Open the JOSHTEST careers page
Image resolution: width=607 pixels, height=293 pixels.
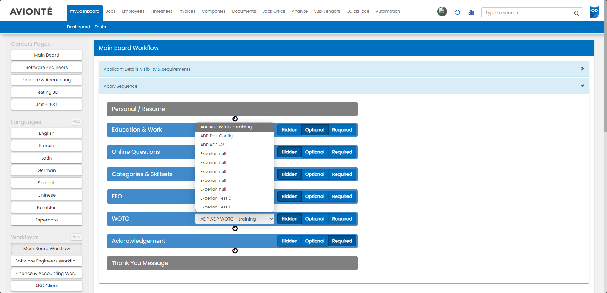pos(47,105)
